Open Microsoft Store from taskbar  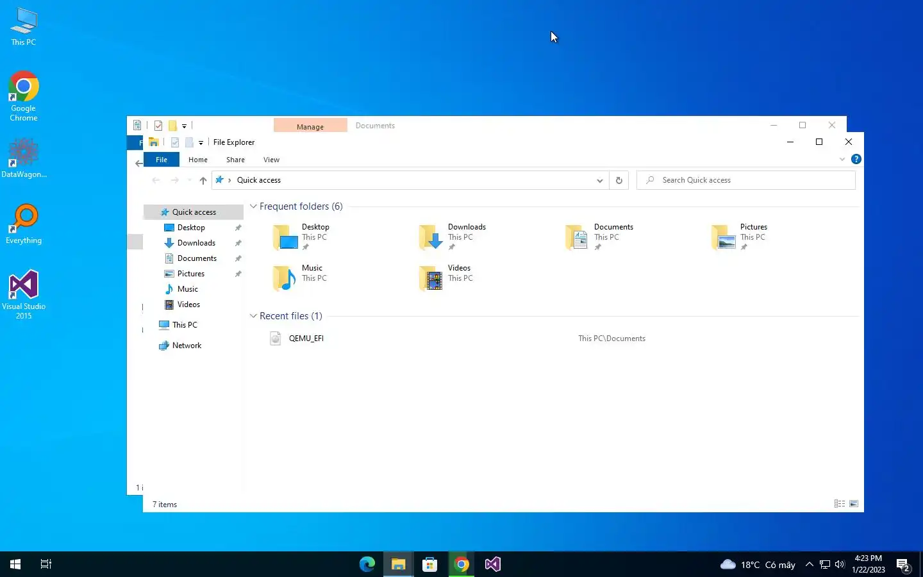430,564
